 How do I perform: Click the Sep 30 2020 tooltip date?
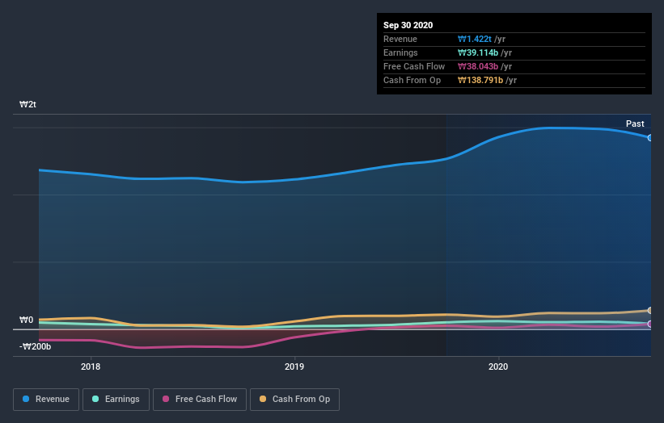tap(408, 25)
